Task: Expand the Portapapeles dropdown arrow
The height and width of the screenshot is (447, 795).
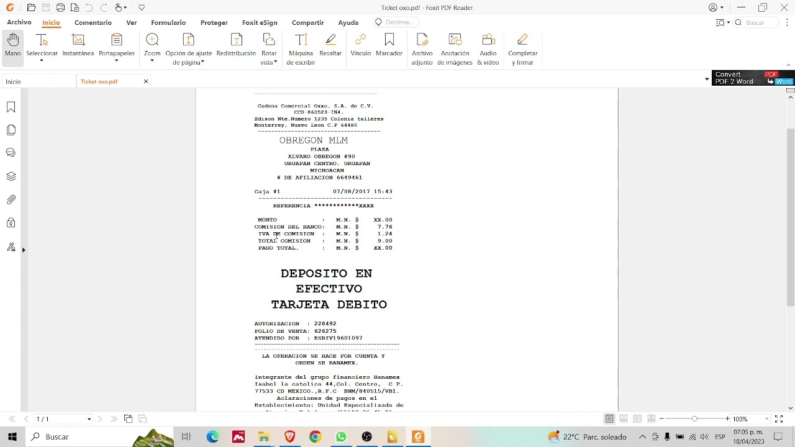Action: [116, 61]
